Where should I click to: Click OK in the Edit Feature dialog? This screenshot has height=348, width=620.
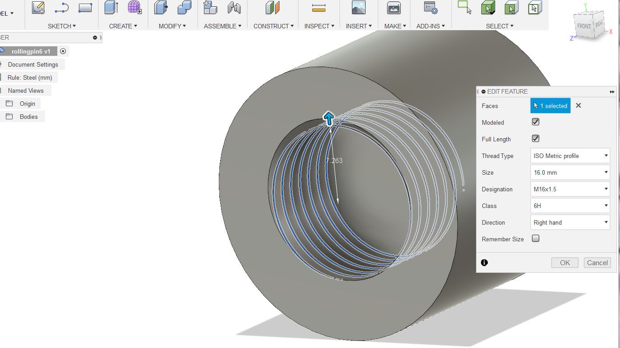[x=565, y=263]
